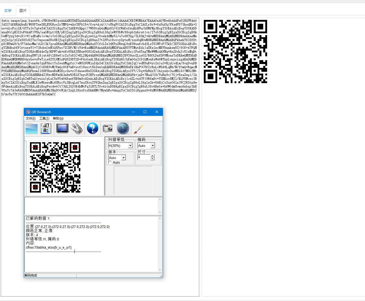365x301 pixels.
Task: Open help via the blue question mark icon
Action: (x=92, y=129)
